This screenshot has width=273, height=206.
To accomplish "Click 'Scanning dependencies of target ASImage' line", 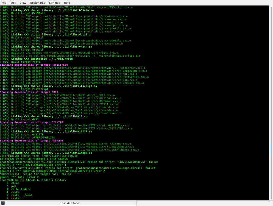I will 31,141.
